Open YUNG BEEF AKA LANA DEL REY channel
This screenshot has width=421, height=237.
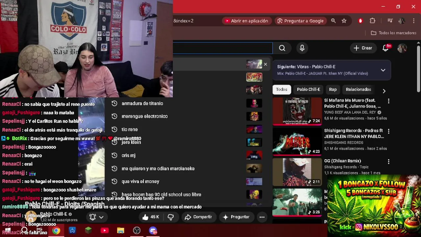click(x=350, y=112)
